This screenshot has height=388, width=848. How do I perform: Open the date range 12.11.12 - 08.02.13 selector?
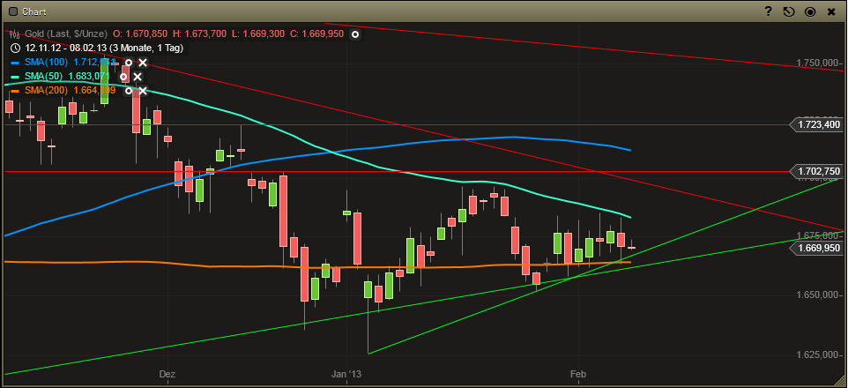pos(104,48)
